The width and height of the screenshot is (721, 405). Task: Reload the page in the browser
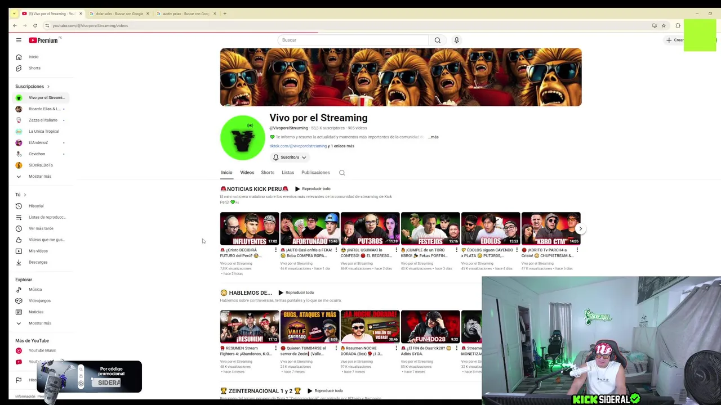coord(35,25)
